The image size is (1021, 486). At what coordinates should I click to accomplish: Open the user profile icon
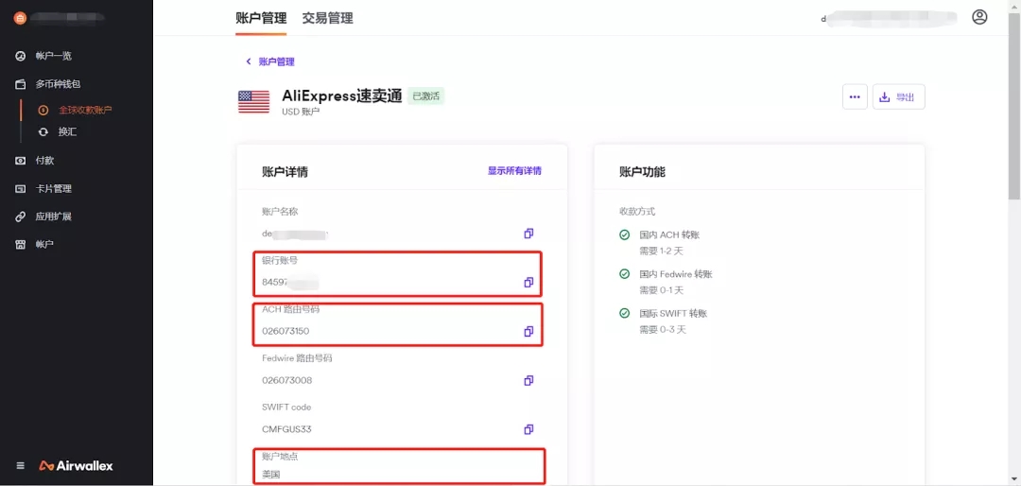pyautogui.click(x=979, y=17)
